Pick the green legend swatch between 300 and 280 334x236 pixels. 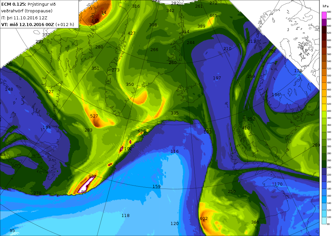pos(324,150)
